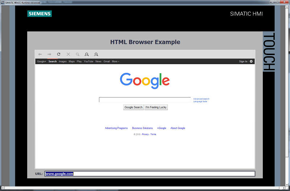Open the Business Solutions link

[142, 128]
